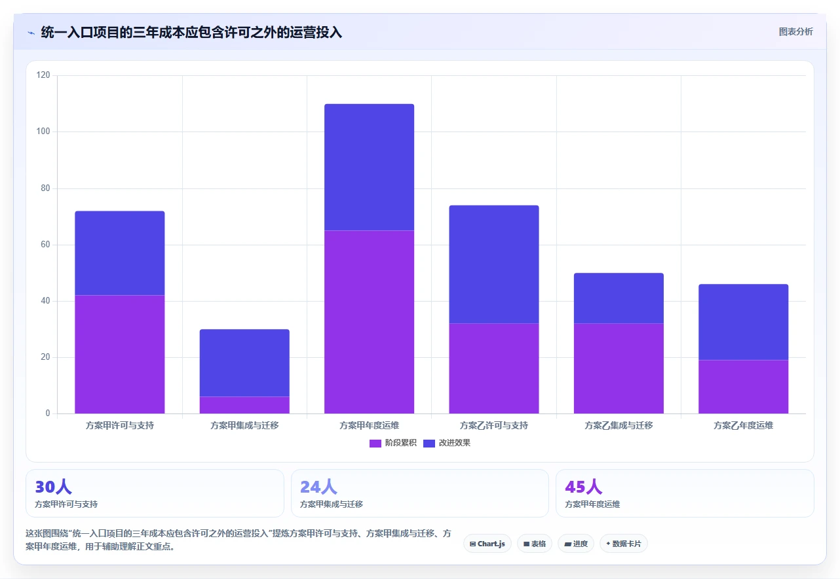Click the y-axis value 20
The image size is (840, 579).
(45, 357)
